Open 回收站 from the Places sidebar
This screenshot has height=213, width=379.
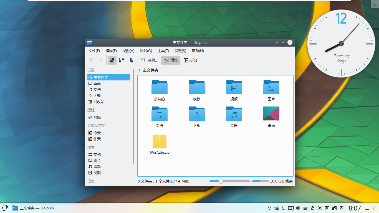tap(99, 102)
